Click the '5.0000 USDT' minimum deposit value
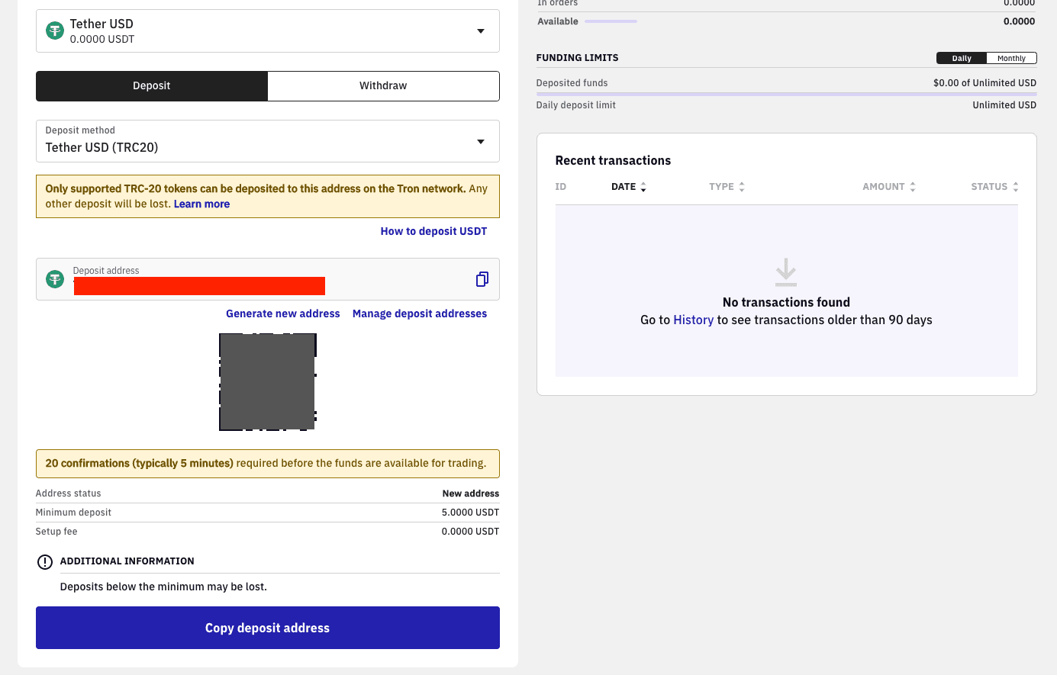Image resolution: width=1057 pixels, height=675 pixels. pos(470,513)
